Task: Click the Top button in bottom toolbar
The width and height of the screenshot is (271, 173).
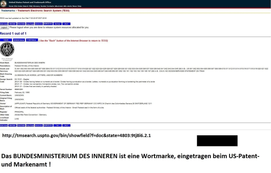Action: click(x=57, y=125)
